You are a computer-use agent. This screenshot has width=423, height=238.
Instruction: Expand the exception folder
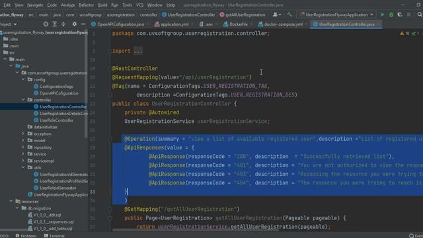[23, 134]
